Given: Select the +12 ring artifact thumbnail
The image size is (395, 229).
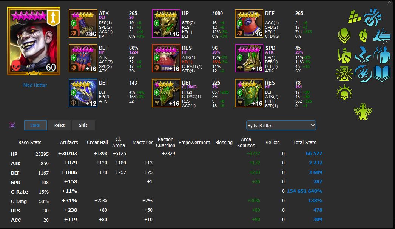Looking at the screenshot, I should coord(83,93).
